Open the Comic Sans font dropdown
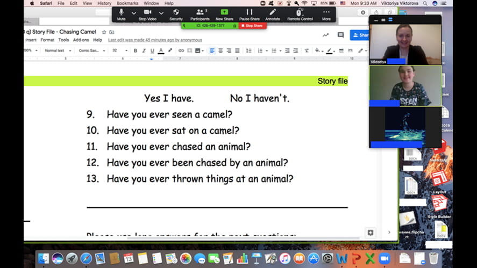The width and height of the screenshot is (477, 268). point(91,50)
